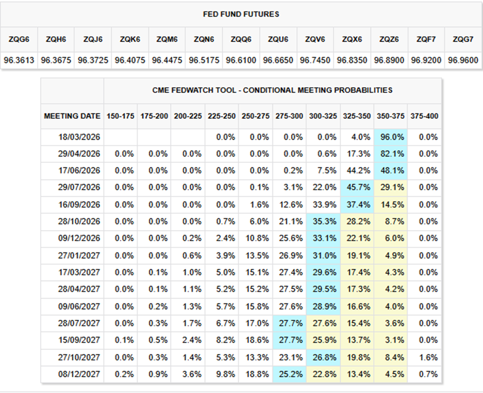Select the ZQG6 futures column header
Image resolution: width=483 pixels, height=393 pixels.
coord(18,39)
